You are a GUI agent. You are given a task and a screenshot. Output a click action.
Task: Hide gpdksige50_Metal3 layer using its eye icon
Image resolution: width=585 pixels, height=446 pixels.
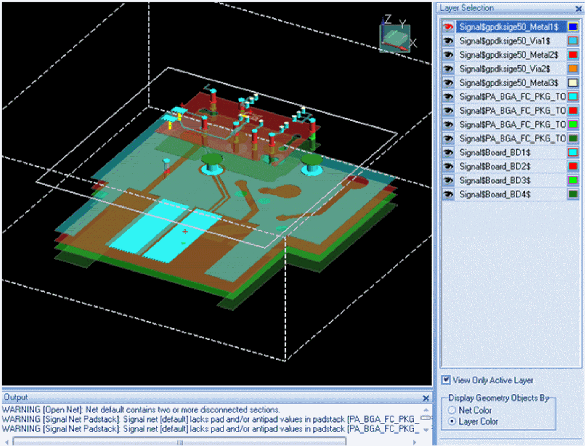(448, 83)
